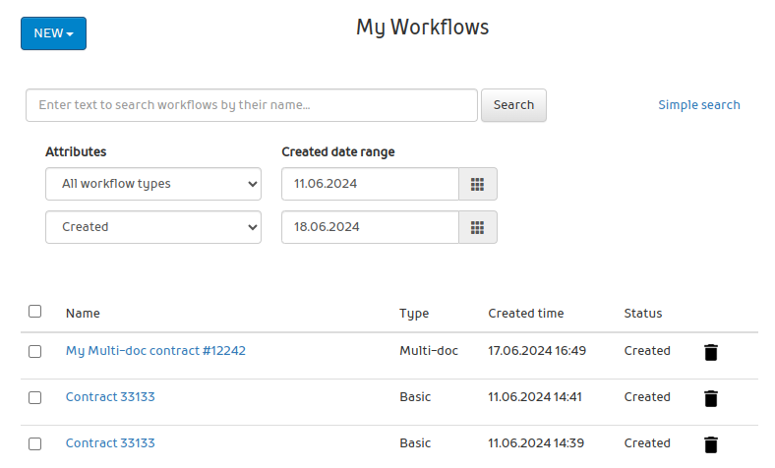This screenshot has width=775, height=468.
Task: Open Contract 33133 created at 14:39
Action: pos(110,443)
